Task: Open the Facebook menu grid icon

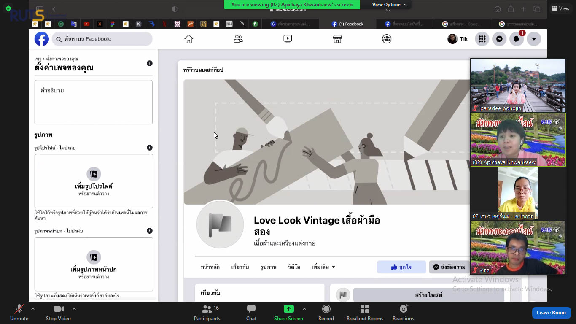Action: (x=482, y=39)
